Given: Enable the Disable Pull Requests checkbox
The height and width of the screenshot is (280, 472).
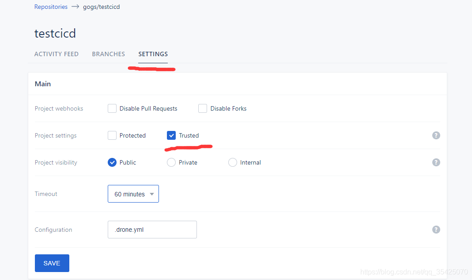Looking at the screenshot, I should pos(112,108).
